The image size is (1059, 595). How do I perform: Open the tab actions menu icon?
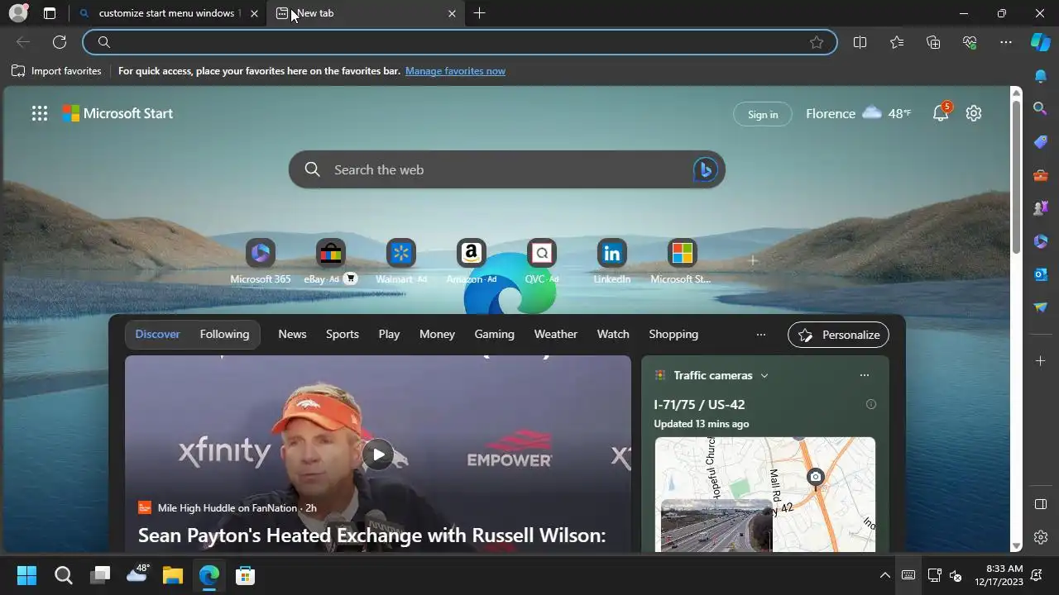pyautogui.click(x=50, y=13)
